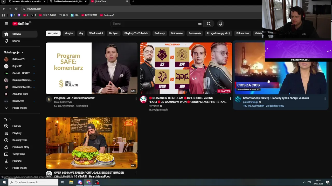The width and height of the screenshot is (332, 186).
Task: Open Playlisty in the sidebar
Action: 20,133
